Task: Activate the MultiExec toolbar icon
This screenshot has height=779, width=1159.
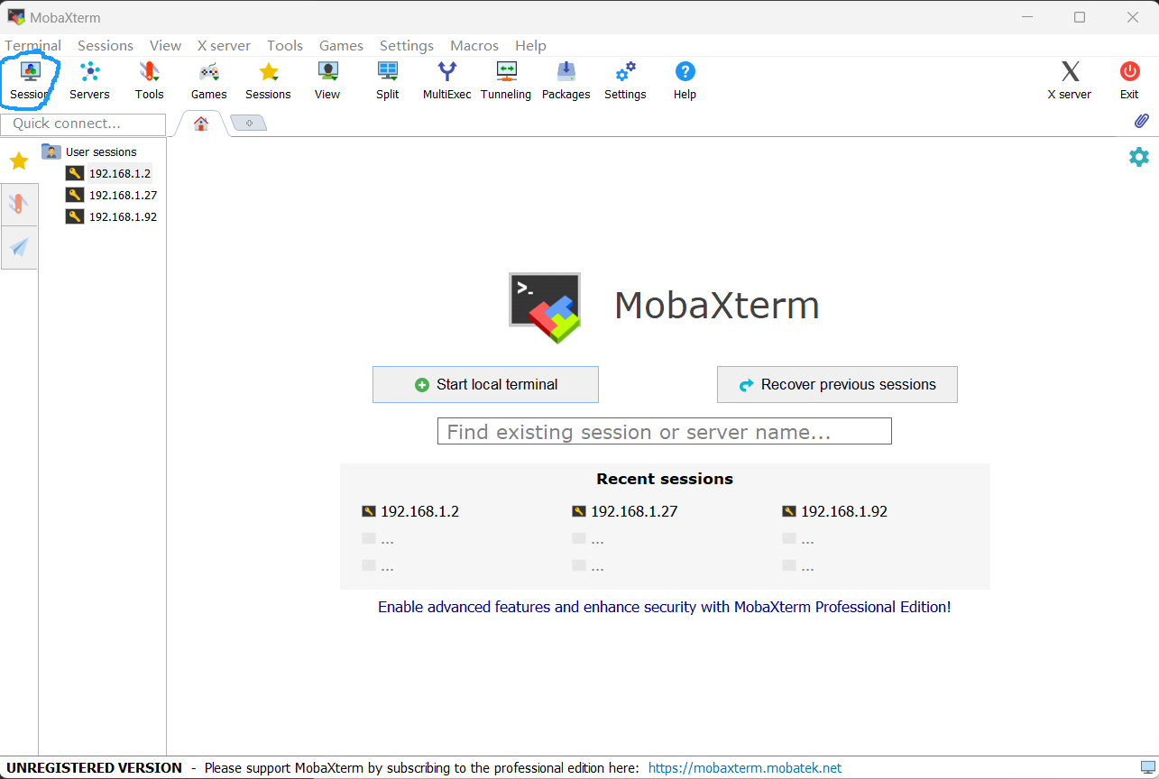Action: coord(446,81)
